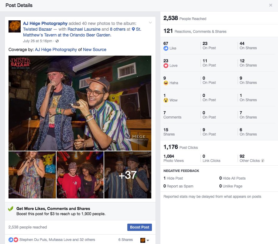Click the 7 Comments stat
Viewport: 278px width, 244px height.
pyautogui.click(x=172, y=115)
